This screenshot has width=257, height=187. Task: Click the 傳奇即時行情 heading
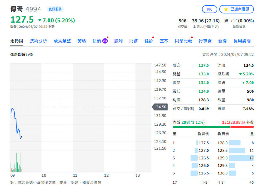(x=22, y=54)
